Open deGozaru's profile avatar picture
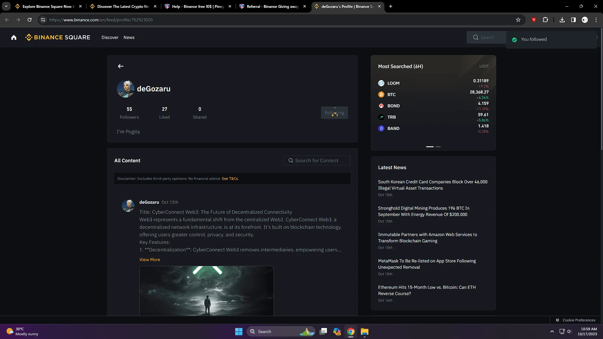 (126, 89)
